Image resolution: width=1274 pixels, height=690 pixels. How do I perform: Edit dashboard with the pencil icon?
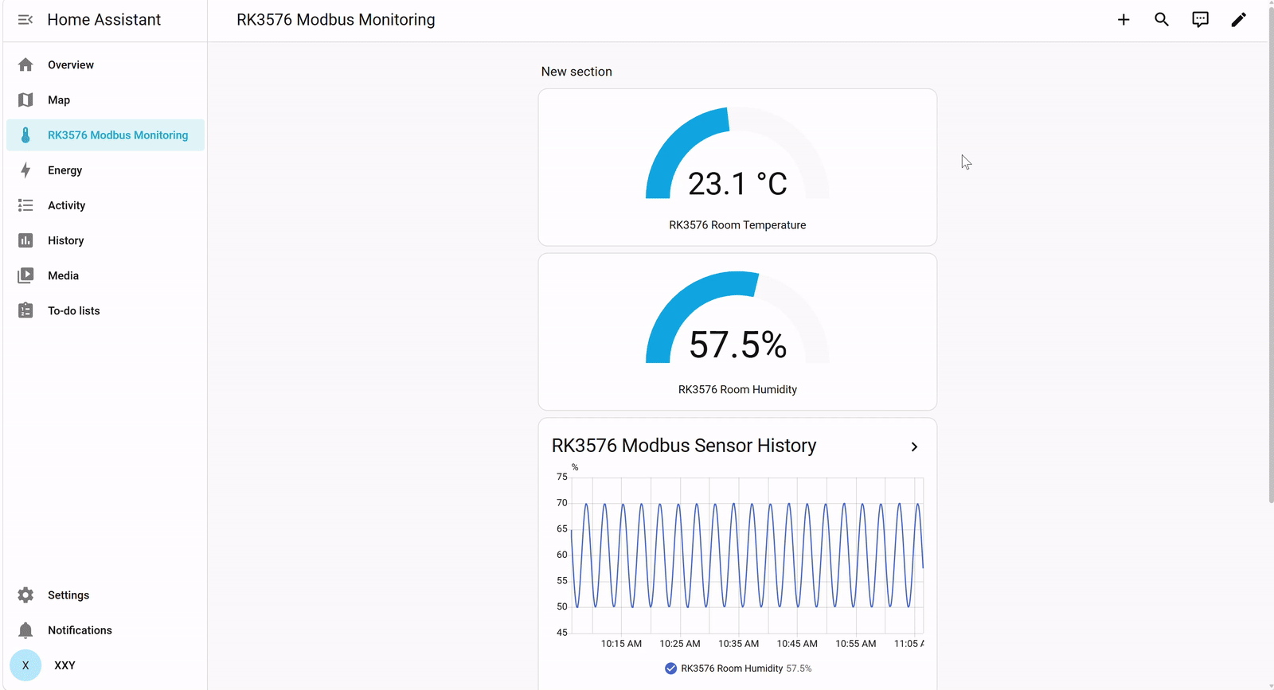pos(1238,20)
